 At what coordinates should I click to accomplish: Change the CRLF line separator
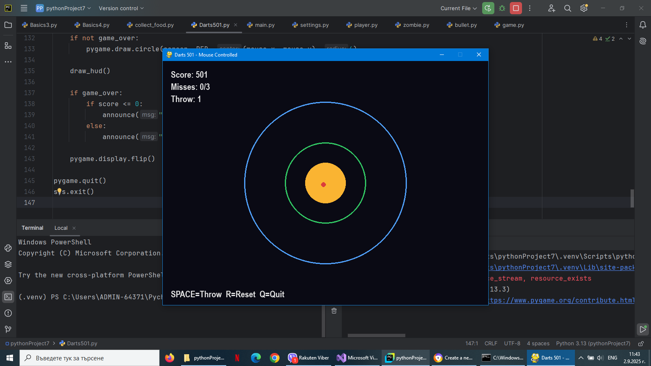point(491,344)
